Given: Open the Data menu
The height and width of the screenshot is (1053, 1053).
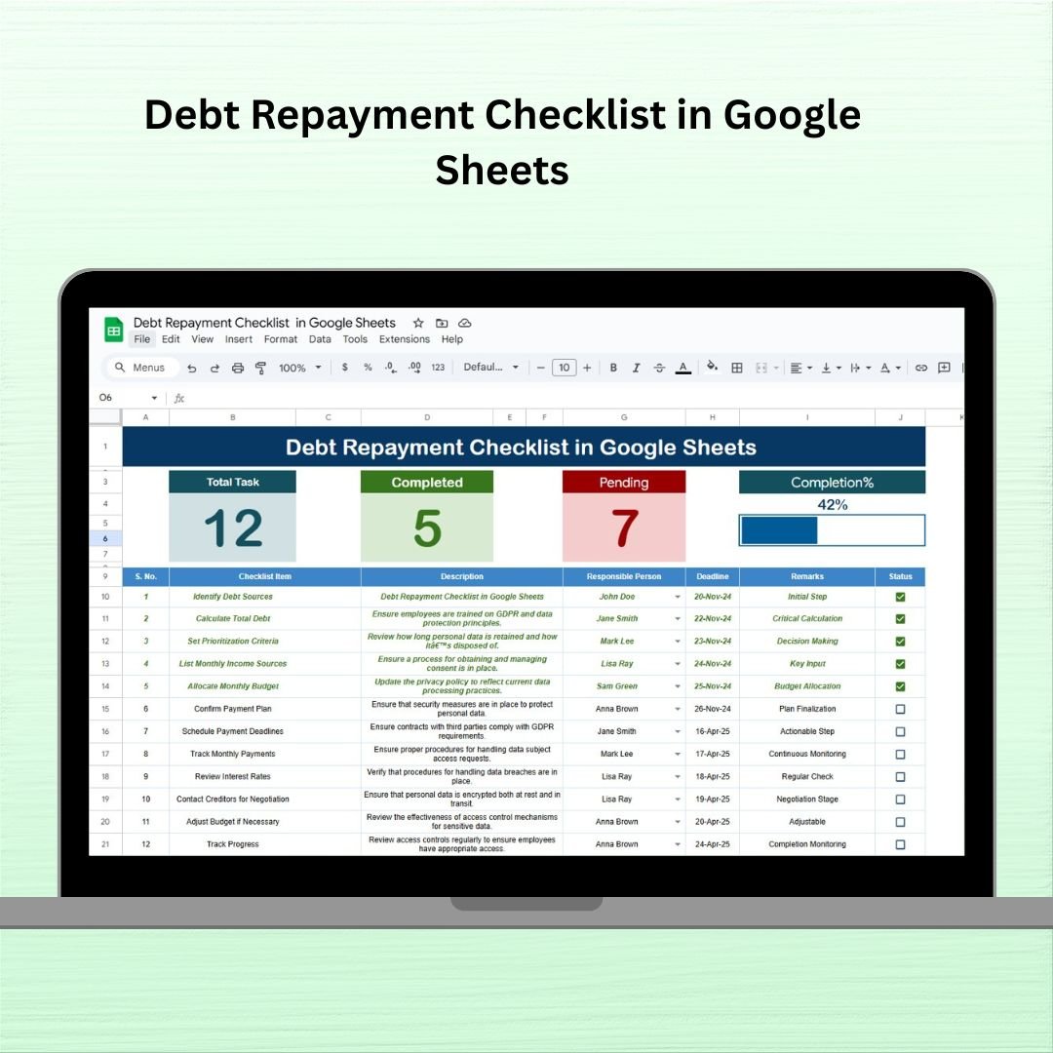Looking at the screenshot, I should [x=320, y=340].
